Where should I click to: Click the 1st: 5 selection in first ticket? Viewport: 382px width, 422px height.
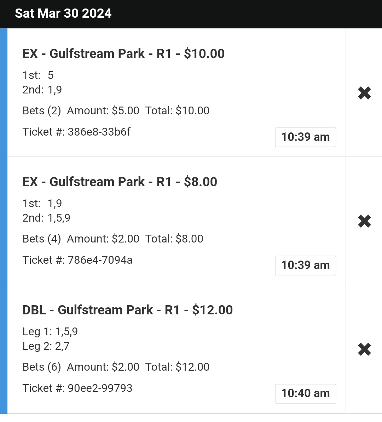(38, 75)
